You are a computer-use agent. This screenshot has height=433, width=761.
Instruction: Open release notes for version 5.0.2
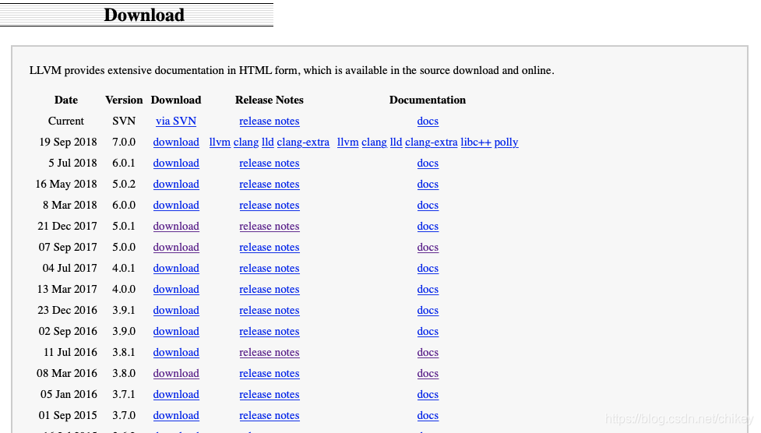click(x=270, y=184)
